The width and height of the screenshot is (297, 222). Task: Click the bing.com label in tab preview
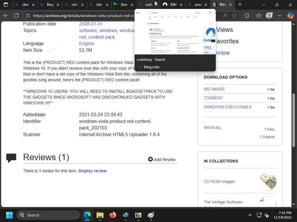pos(151,67)
